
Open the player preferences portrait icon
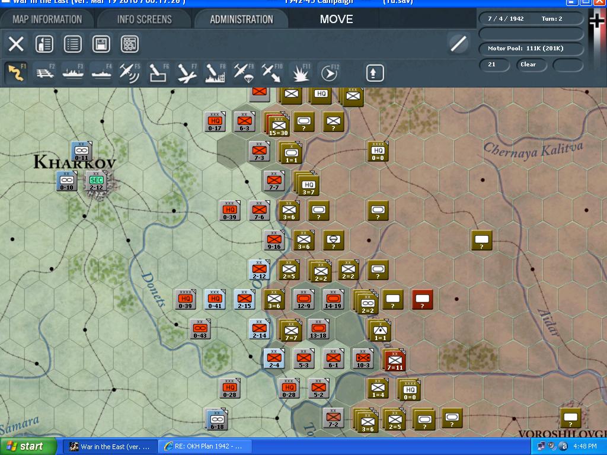pyautogui.click(x=44, y=44)
